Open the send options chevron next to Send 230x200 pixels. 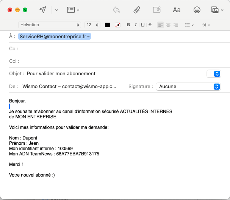(x=56, y=10)
